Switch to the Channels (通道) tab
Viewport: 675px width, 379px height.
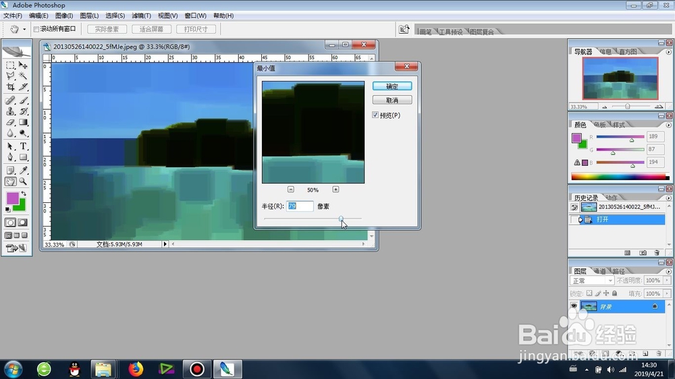tap(599, 271)
